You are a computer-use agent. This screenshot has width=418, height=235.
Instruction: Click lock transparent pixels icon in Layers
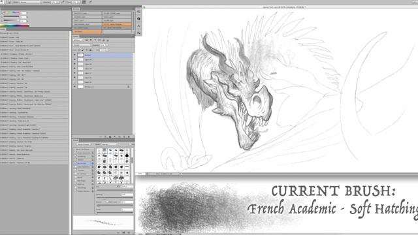click(79, 50)
